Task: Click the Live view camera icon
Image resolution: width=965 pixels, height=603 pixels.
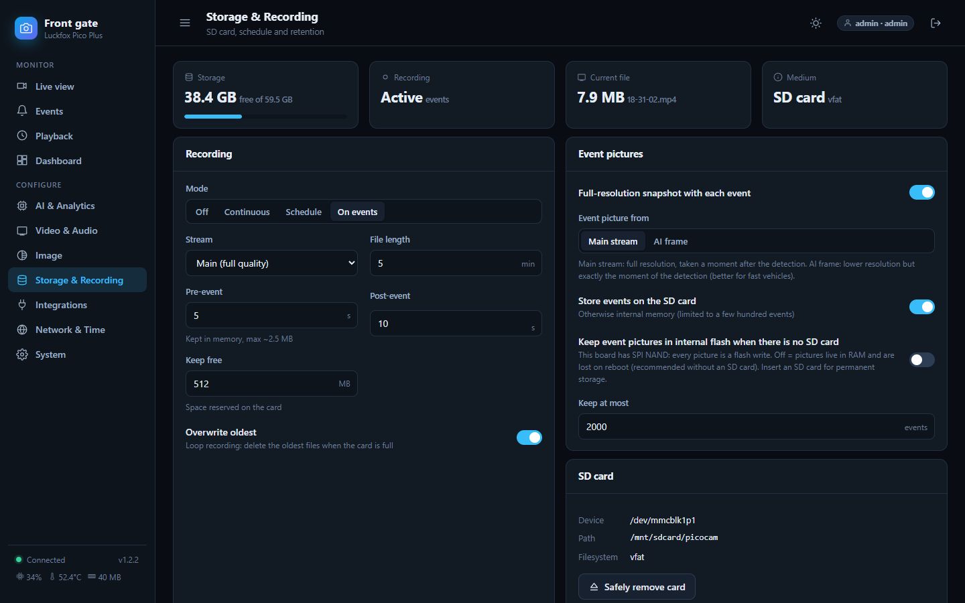Action: [22, 86]
